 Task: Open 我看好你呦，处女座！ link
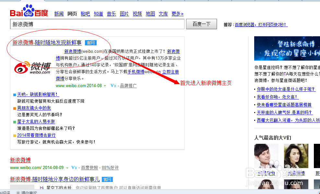coord(278,97)
